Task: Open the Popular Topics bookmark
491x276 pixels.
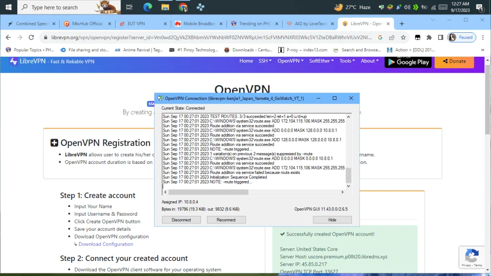Action: pos(30,49)
